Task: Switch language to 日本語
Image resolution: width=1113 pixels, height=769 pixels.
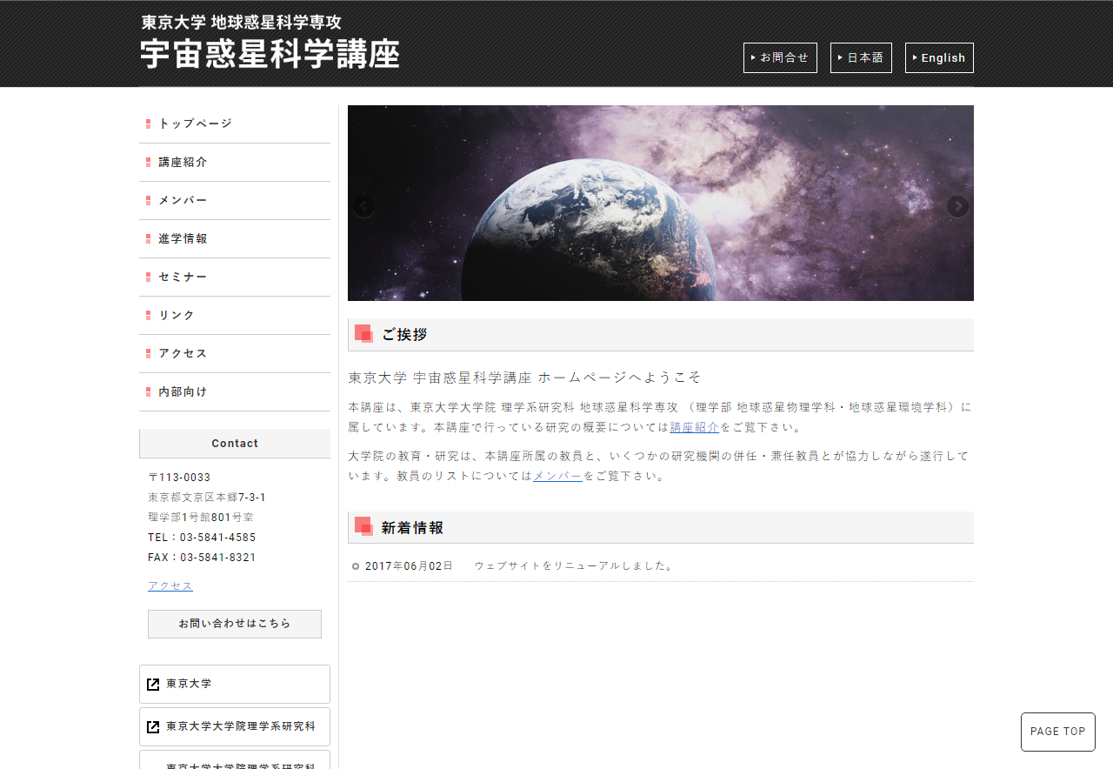Action: (861, 57)
